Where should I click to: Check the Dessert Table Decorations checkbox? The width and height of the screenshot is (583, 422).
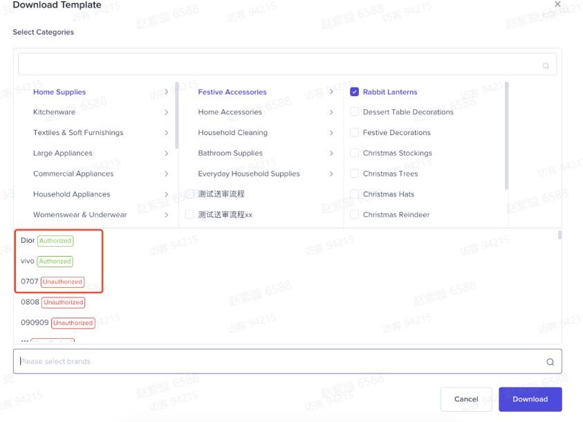(354, 112)
